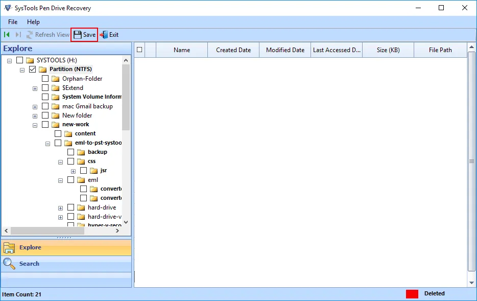Uncheck the Partition (NTFS) checkbox
Screen dimensions: 477x301
pos(32,69)
